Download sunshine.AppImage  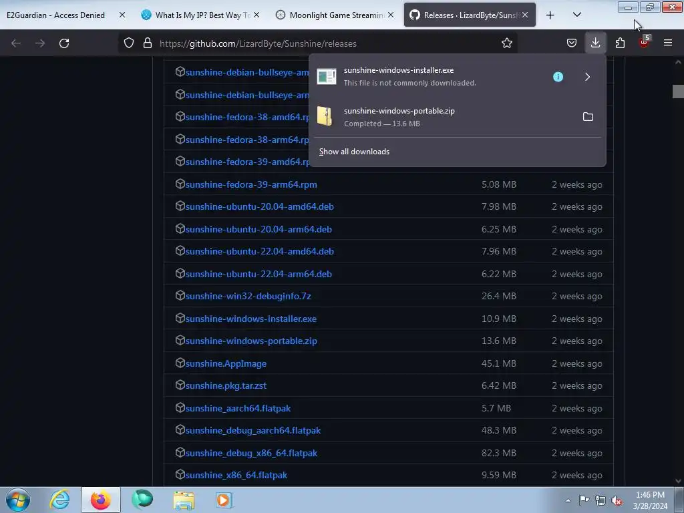tap(226, 364)
